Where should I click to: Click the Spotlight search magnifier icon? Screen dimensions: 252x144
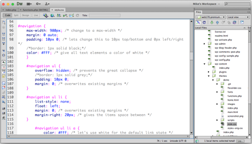pyautogui.click(x=226, y=4)
